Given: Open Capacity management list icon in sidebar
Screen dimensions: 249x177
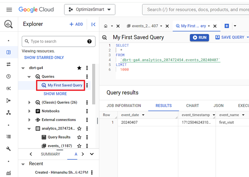Looking at the screenshot, I should [9, 137].
